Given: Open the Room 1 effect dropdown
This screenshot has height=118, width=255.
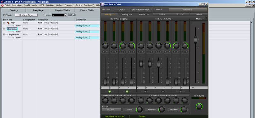Looking at the screenshot, I should [112, 109].
